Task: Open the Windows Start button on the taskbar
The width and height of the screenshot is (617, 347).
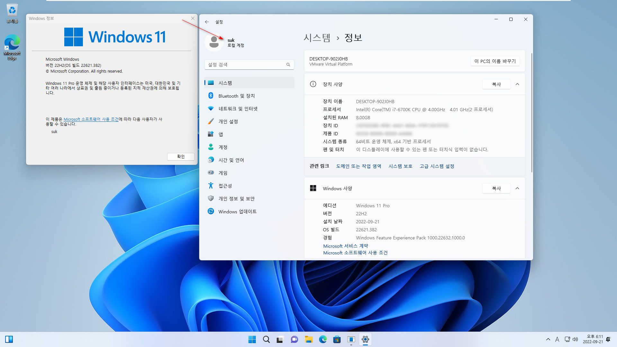Action: pyautogui.click(x=252, y=339)
